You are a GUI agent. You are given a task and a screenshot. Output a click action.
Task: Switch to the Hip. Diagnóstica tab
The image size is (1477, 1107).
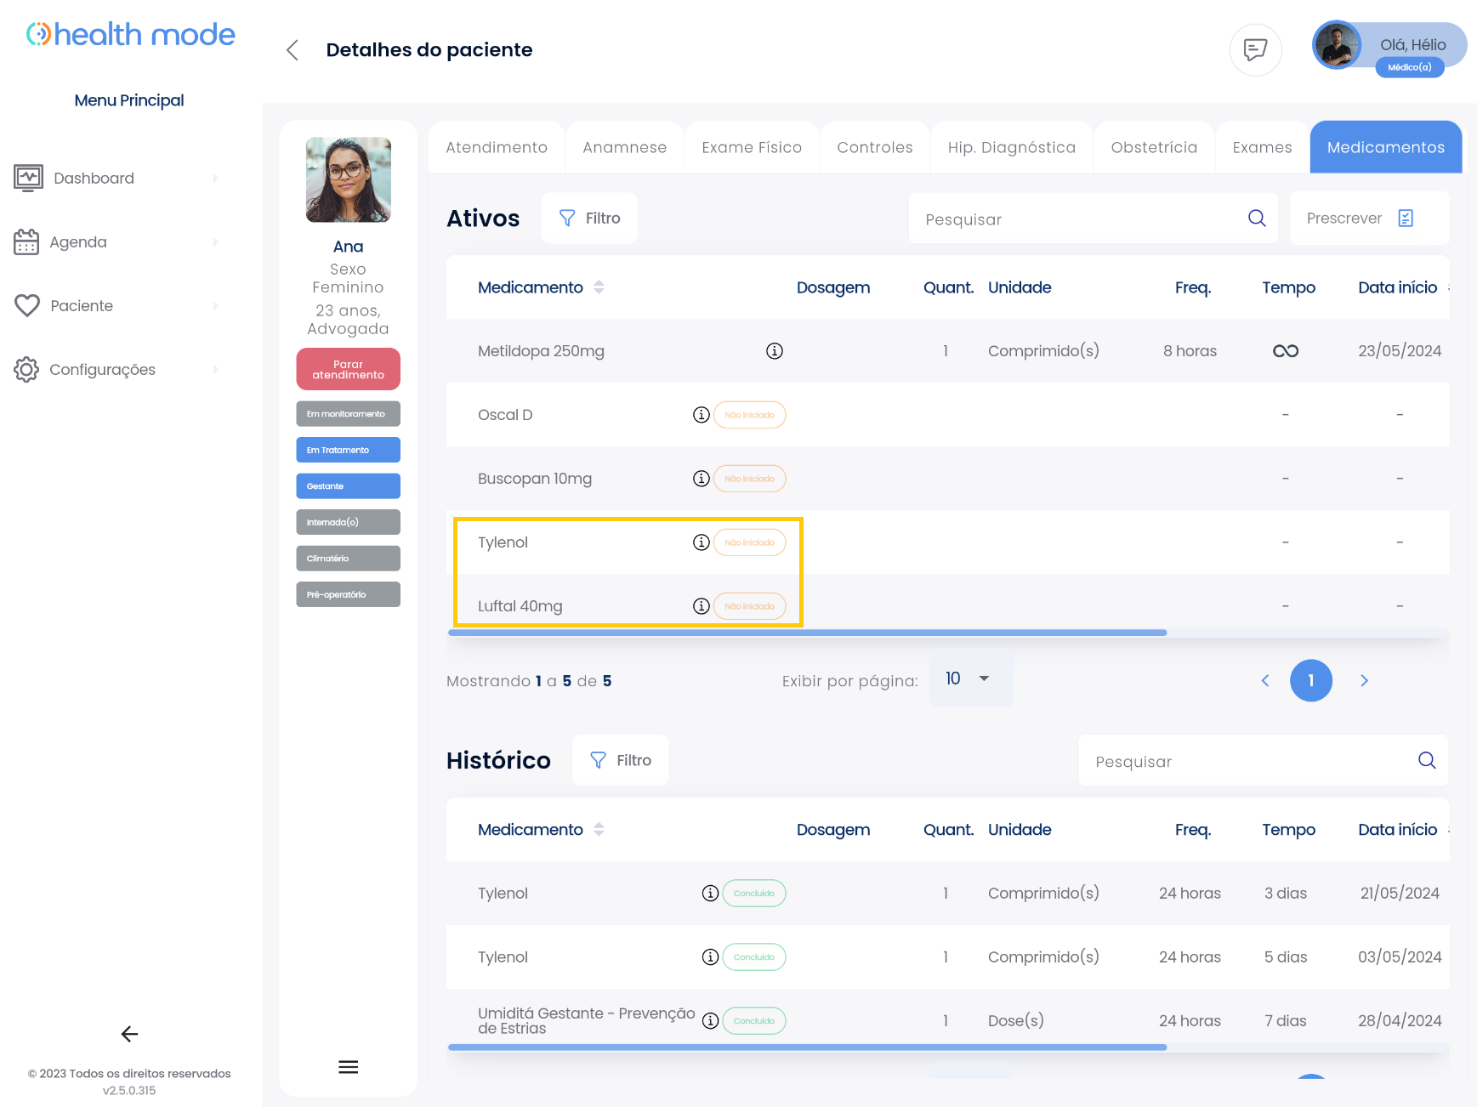pos(1012,148)
